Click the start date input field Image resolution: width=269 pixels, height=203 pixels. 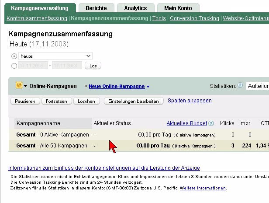point(33,66)
